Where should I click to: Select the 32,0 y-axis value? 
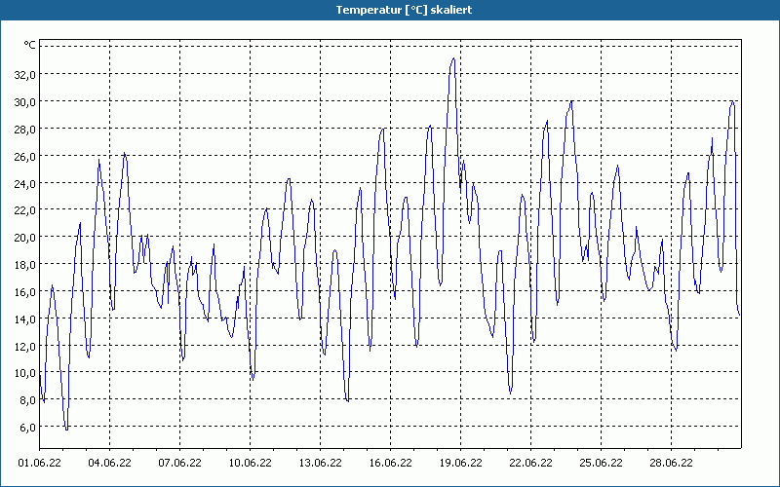point(25,75)
